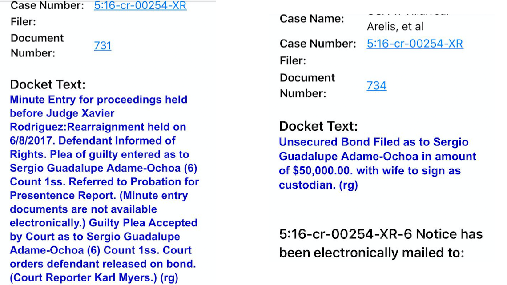The width and height of the screenshot is (507, 285).
Task: Click the Document Number label beside 734
Action: 307,85
